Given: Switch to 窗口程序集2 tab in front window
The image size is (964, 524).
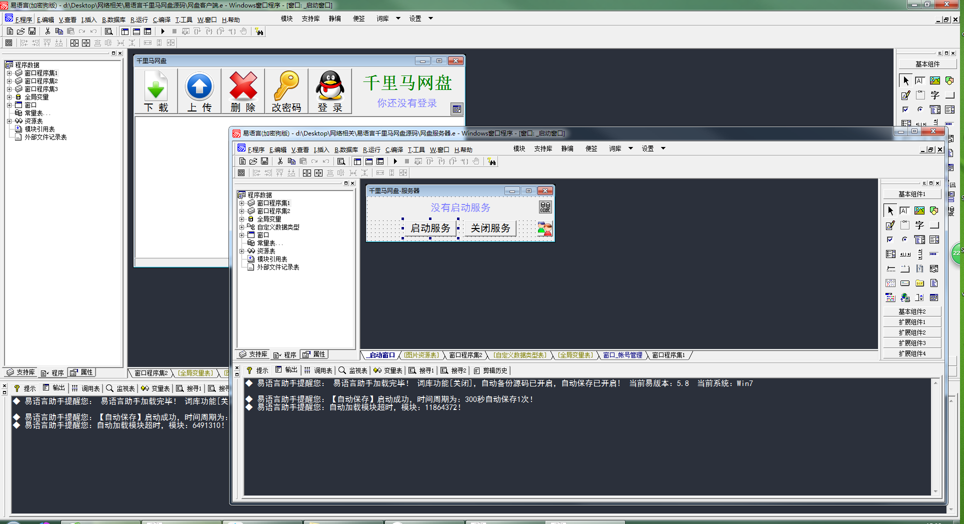Looking at the screenshot, I should point(465,355).
